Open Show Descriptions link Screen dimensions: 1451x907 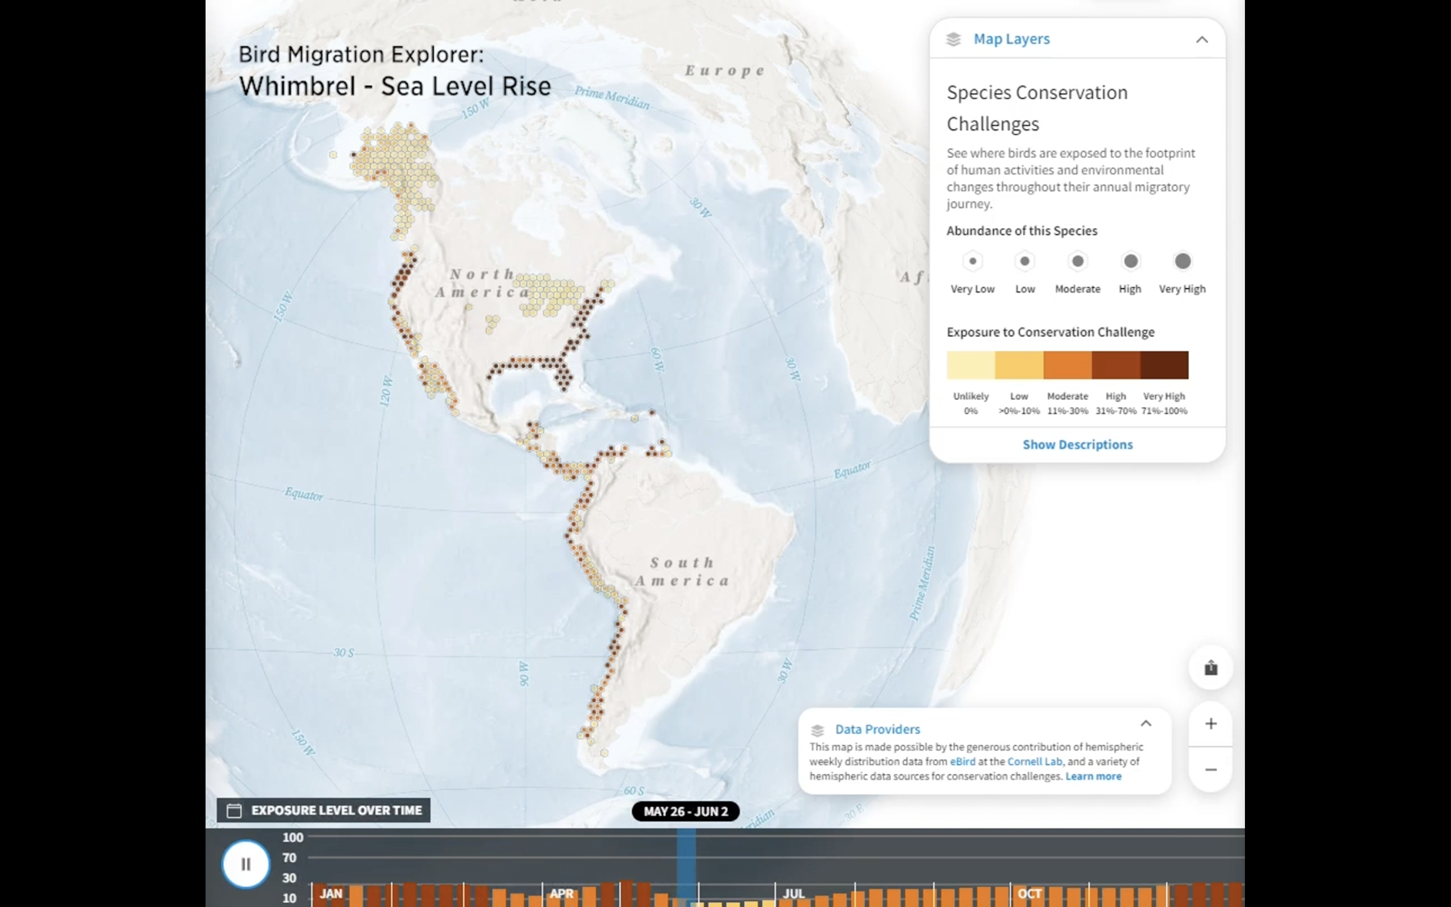tap(1078, 444)
